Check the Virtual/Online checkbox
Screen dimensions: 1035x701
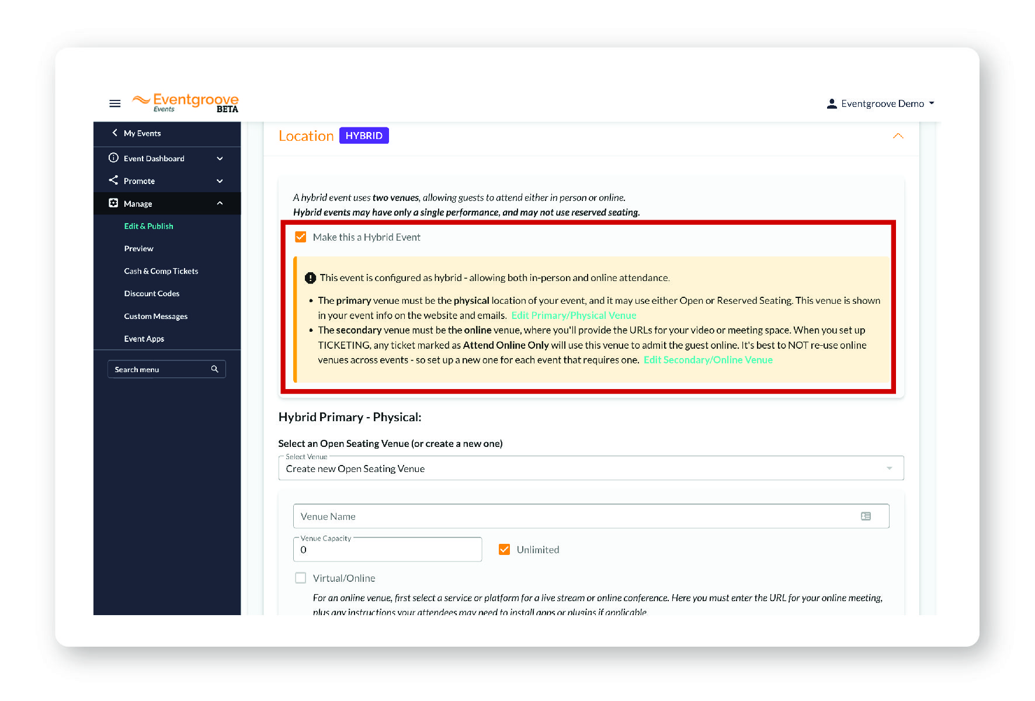301,578
